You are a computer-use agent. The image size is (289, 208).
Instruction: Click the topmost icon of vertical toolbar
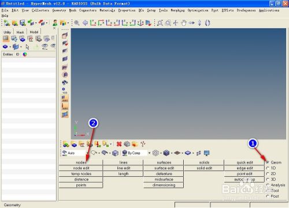[65, 35]
